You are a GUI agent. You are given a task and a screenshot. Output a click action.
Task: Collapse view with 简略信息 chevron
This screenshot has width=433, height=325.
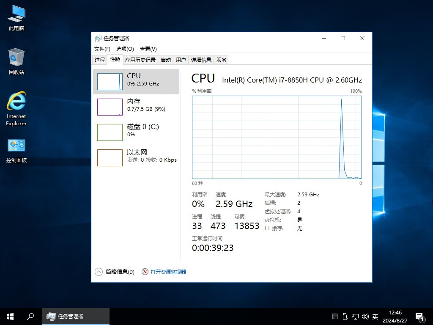[99, 272]
